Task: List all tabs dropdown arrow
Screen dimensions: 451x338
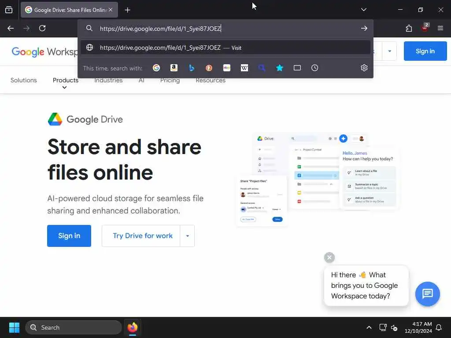Action: click(x=363, y=10)
